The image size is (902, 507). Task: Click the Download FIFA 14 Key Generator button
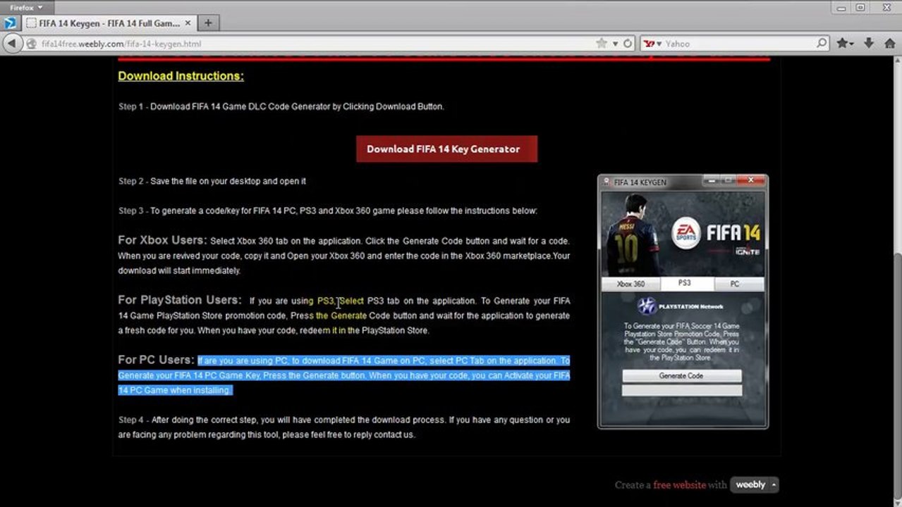click(446, 149)
